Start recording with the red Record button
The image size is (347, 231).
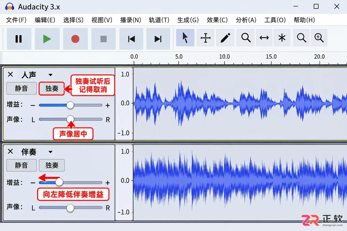[x=75, y=39]
